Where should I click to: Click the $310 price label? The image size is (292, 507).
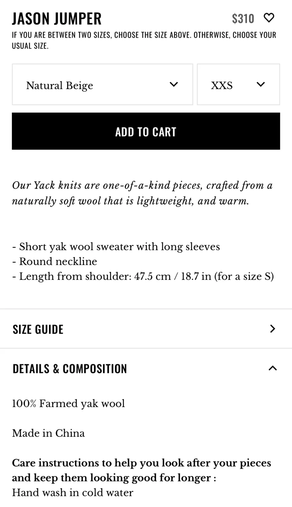[243, 19]
